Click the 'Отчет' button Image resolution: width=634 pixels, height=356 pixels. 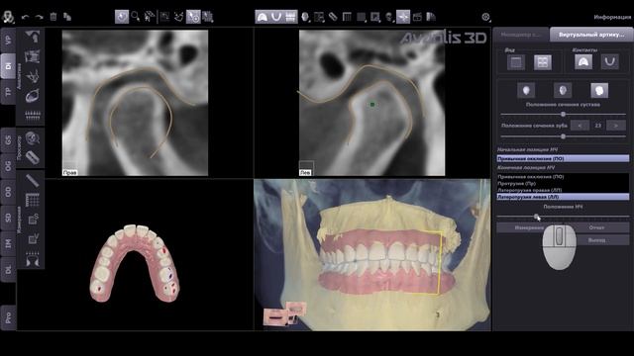tap(596, 227)
